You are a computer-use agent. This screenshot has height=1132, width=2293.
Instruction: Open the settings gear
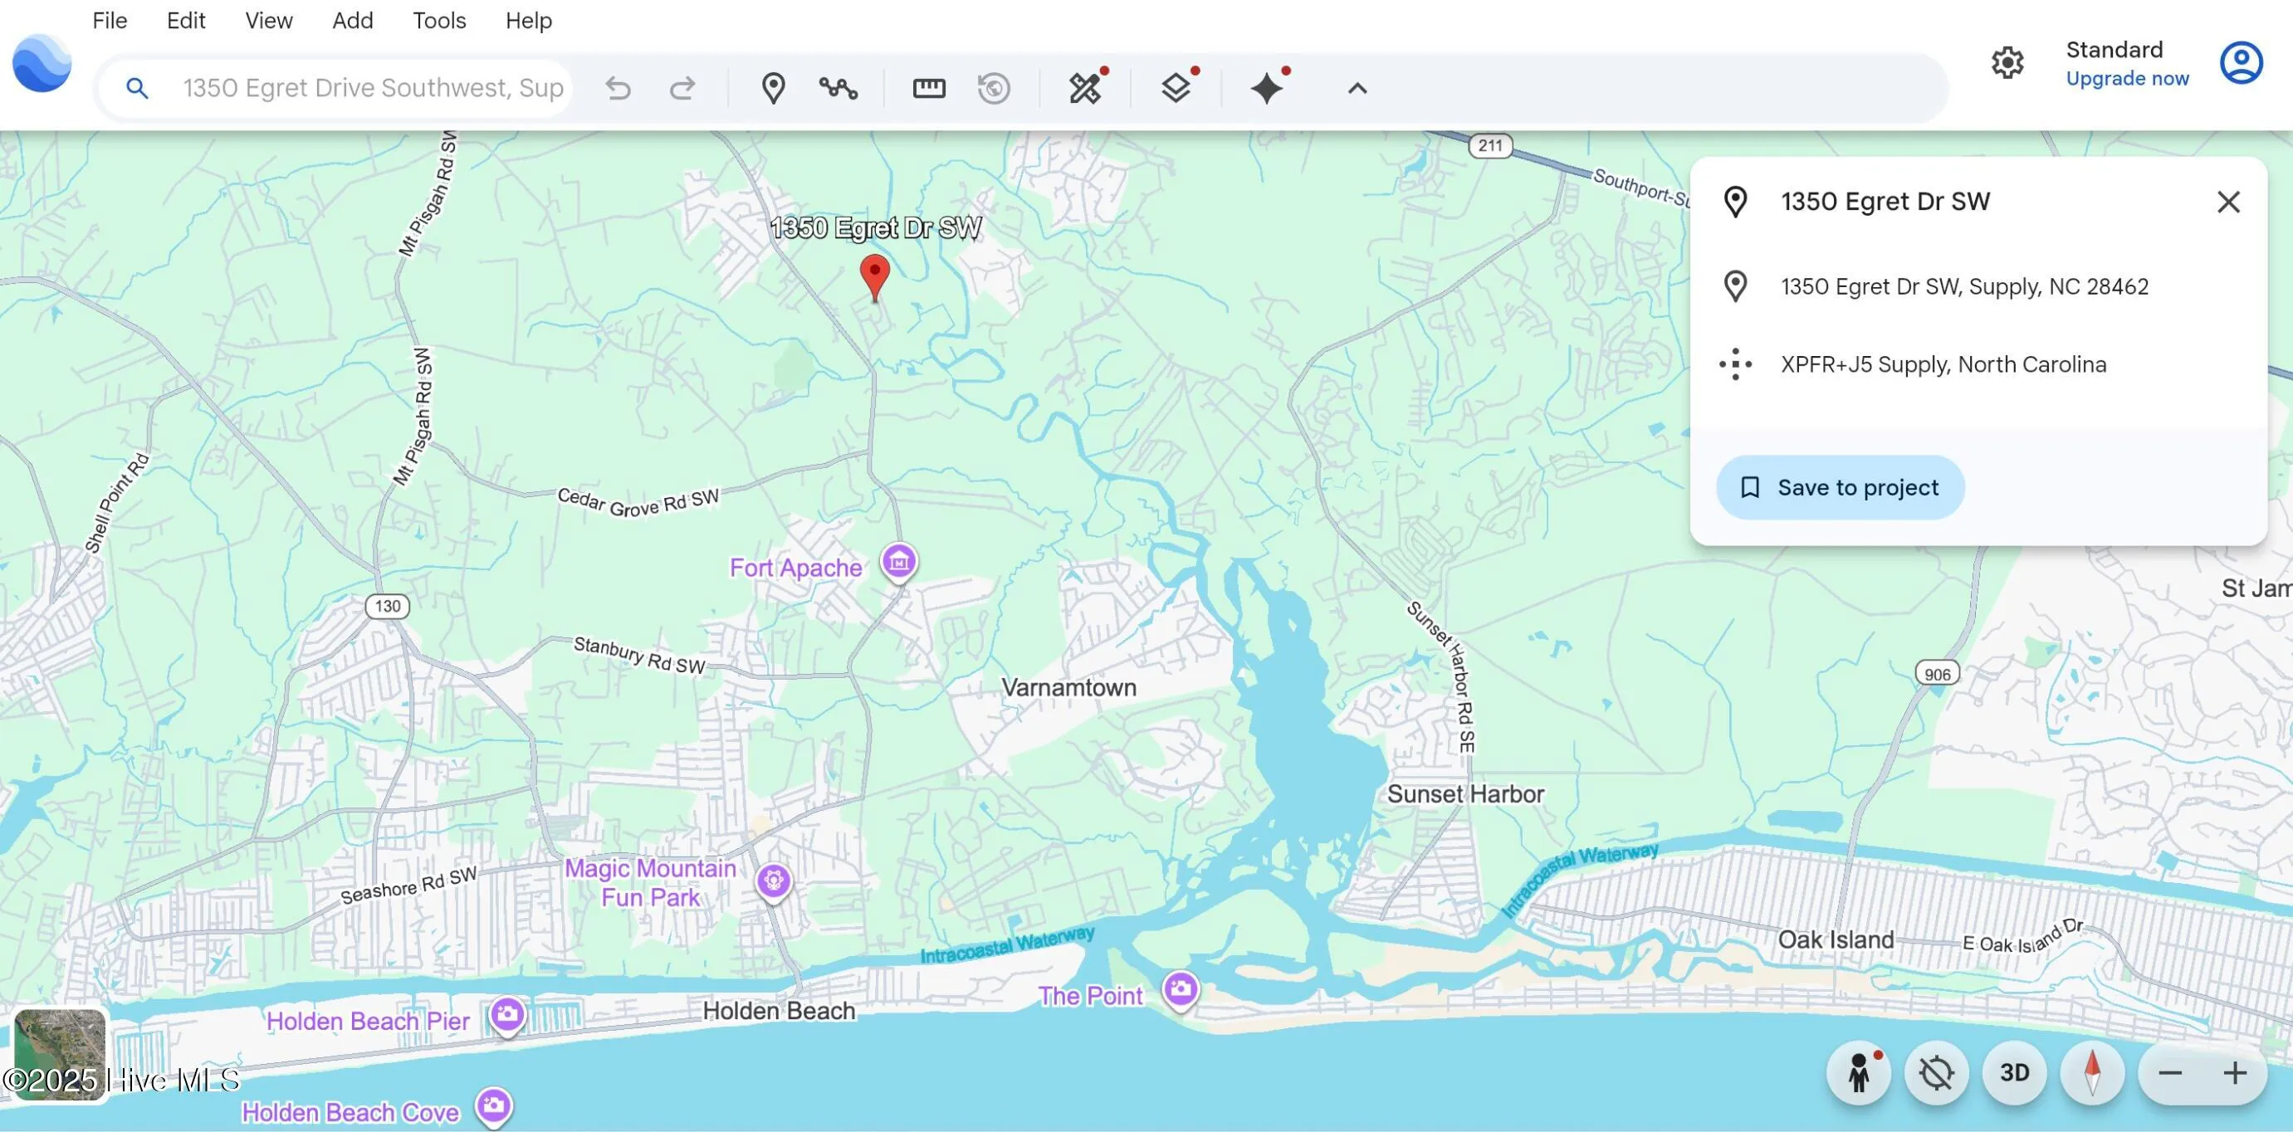tap(2007, 63)
